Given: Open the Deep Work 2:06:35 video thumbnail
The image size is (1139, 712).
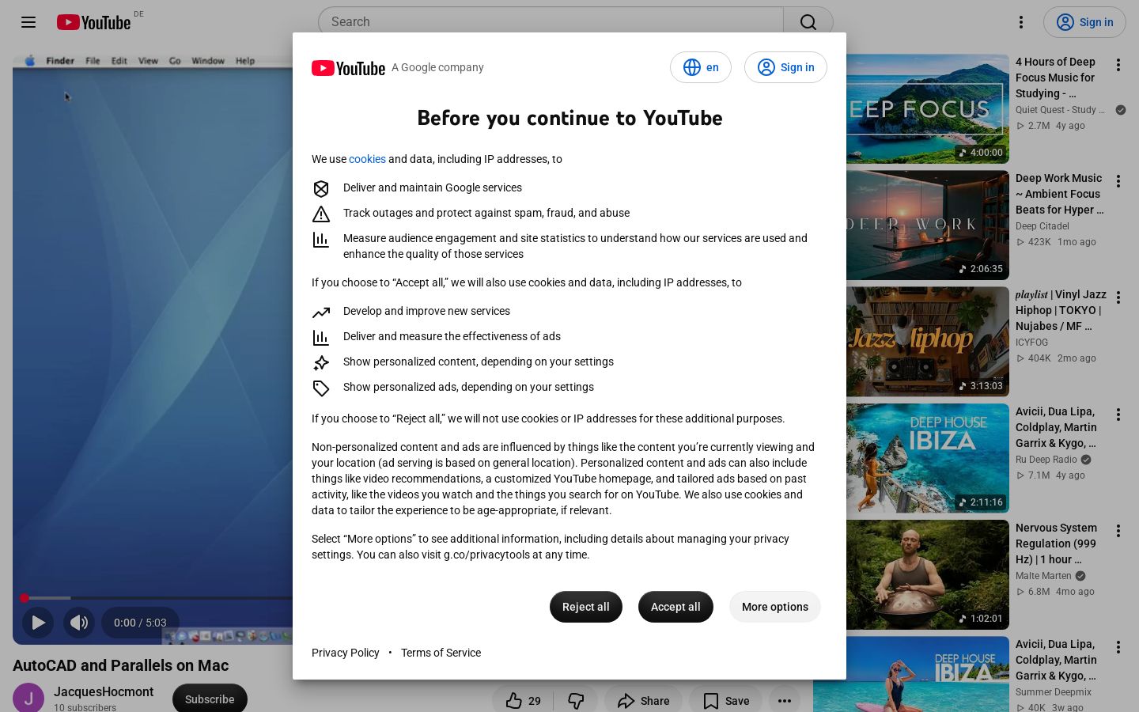Looking at the screenshot, I should point(928,225).
